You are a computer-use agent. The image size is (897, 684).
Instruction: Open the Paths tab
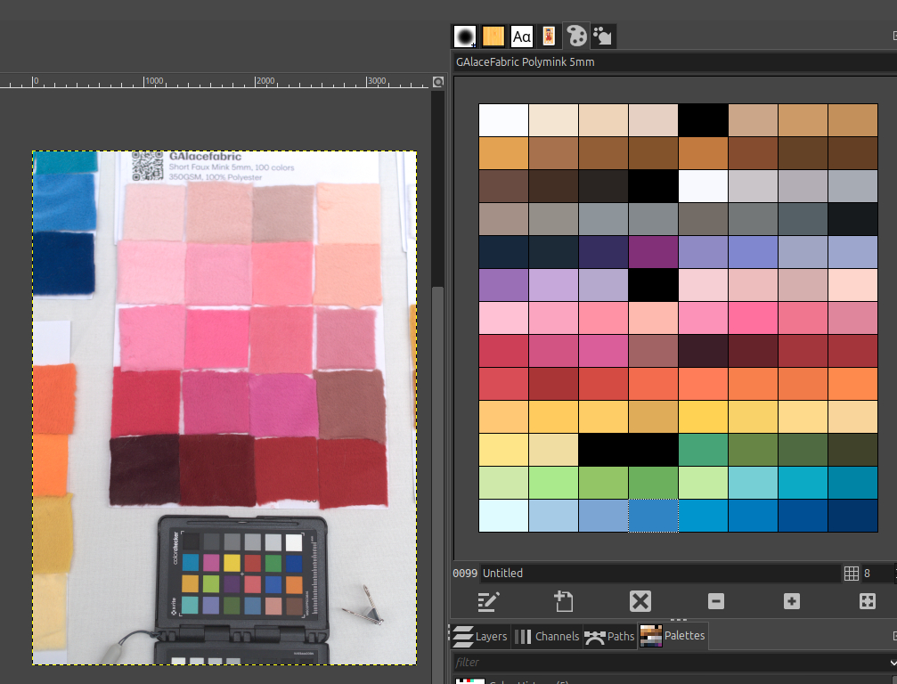(x=610, y=636)
